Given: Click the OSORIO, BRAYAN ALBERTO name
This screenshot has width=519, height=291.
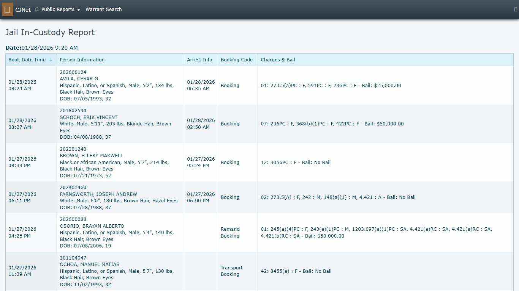Looking at the screenshot, I should point(92,226).
